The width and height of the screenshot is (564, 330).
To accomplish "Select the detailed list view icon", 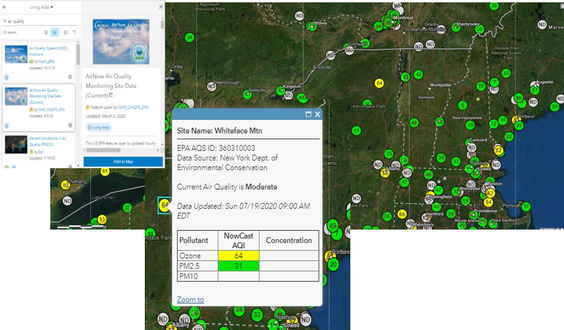I will click(x=54, y=32).
